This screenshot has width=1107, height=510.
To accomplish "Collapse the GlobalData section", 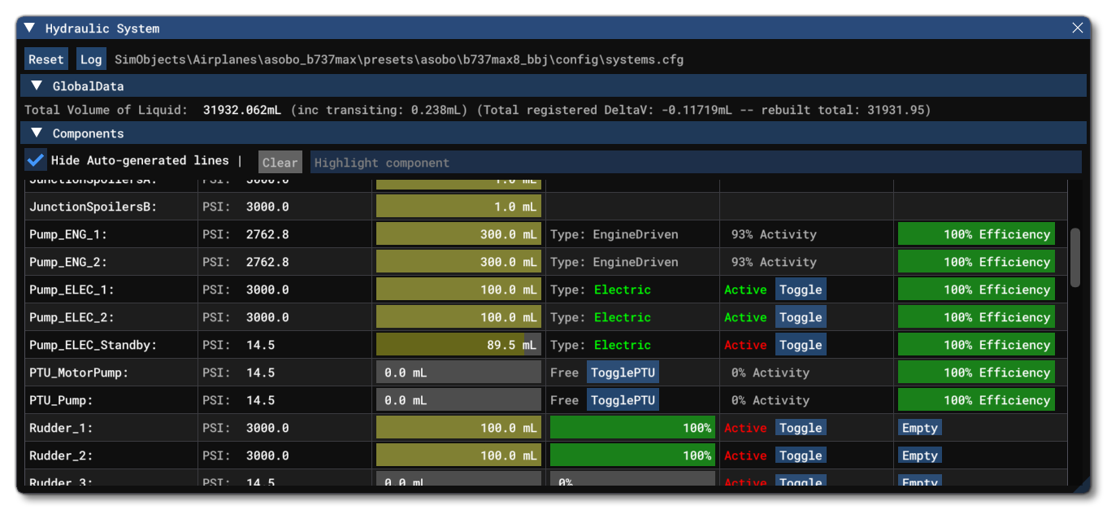I will 36,85.
